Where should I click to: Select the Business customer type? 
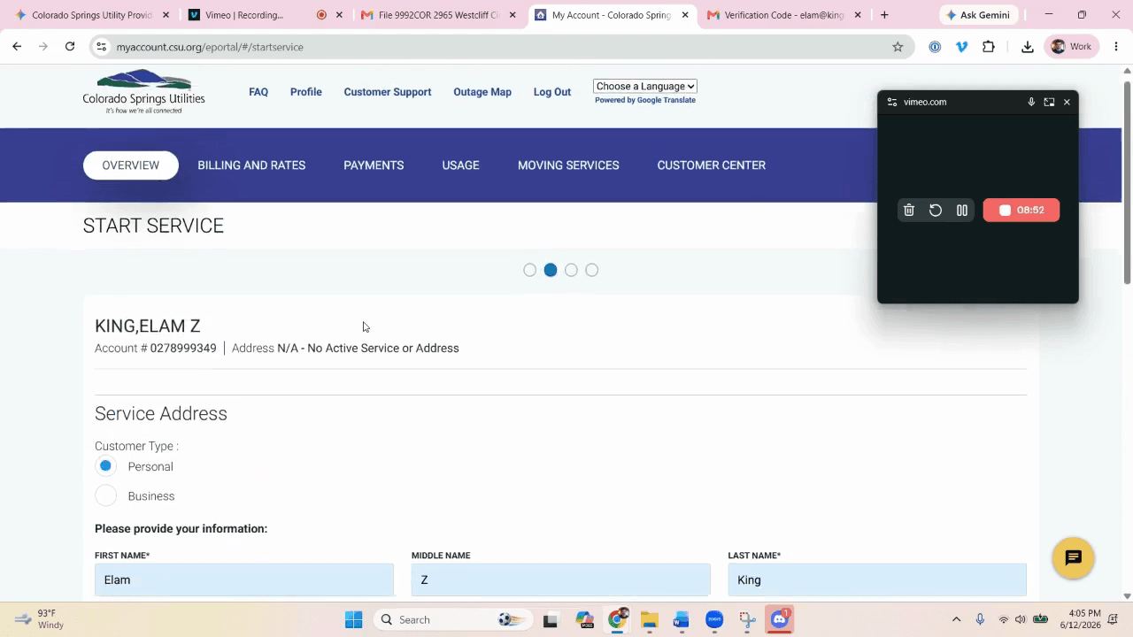[105, 496]
